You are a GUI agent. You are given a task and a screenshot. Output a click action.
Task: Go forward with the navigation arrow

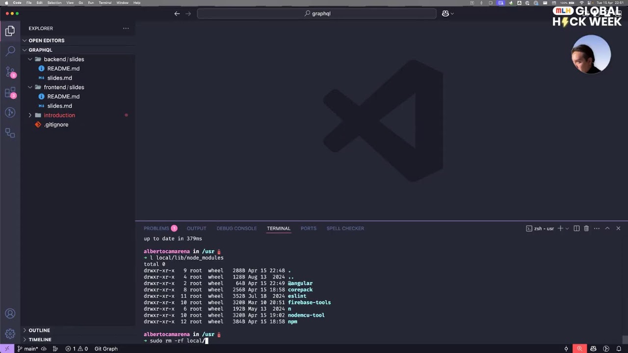pyautogui.click(x=188, y=14)
